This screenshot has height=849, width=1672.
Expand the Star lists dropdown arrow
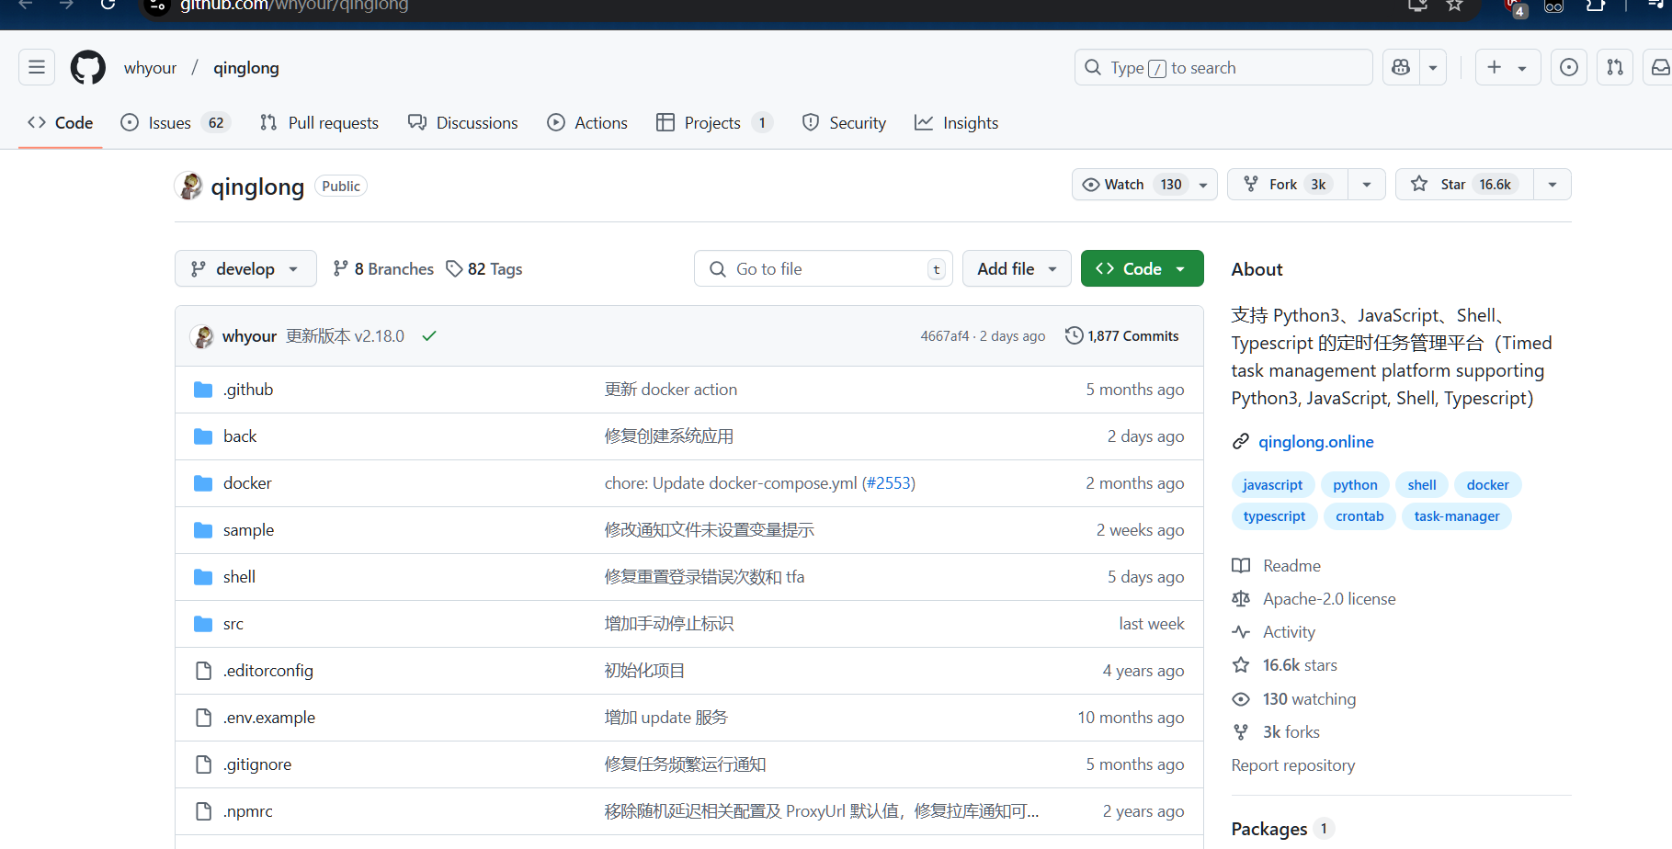coord(1553,184)
